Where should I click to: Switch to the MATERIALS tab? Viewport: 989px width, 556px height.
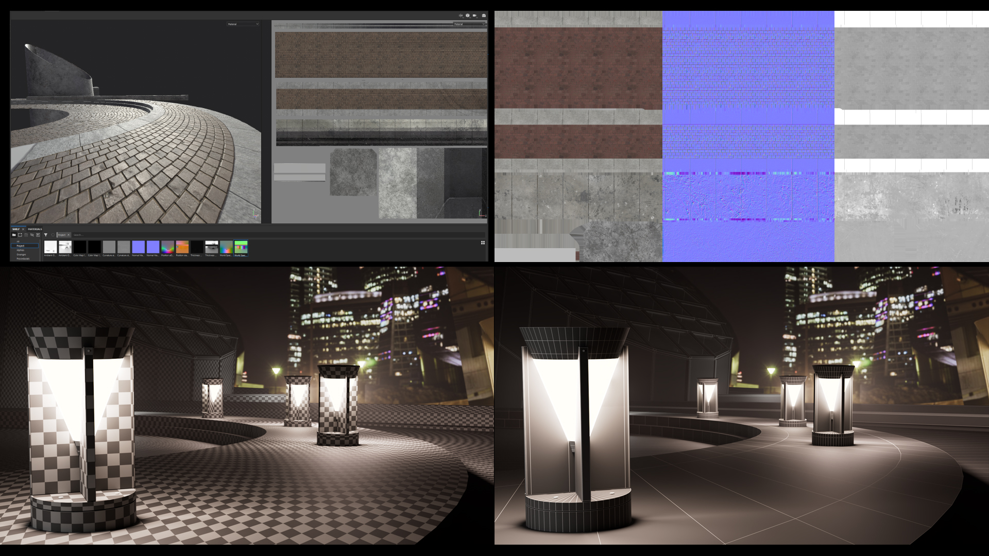[x=35, y=229]
